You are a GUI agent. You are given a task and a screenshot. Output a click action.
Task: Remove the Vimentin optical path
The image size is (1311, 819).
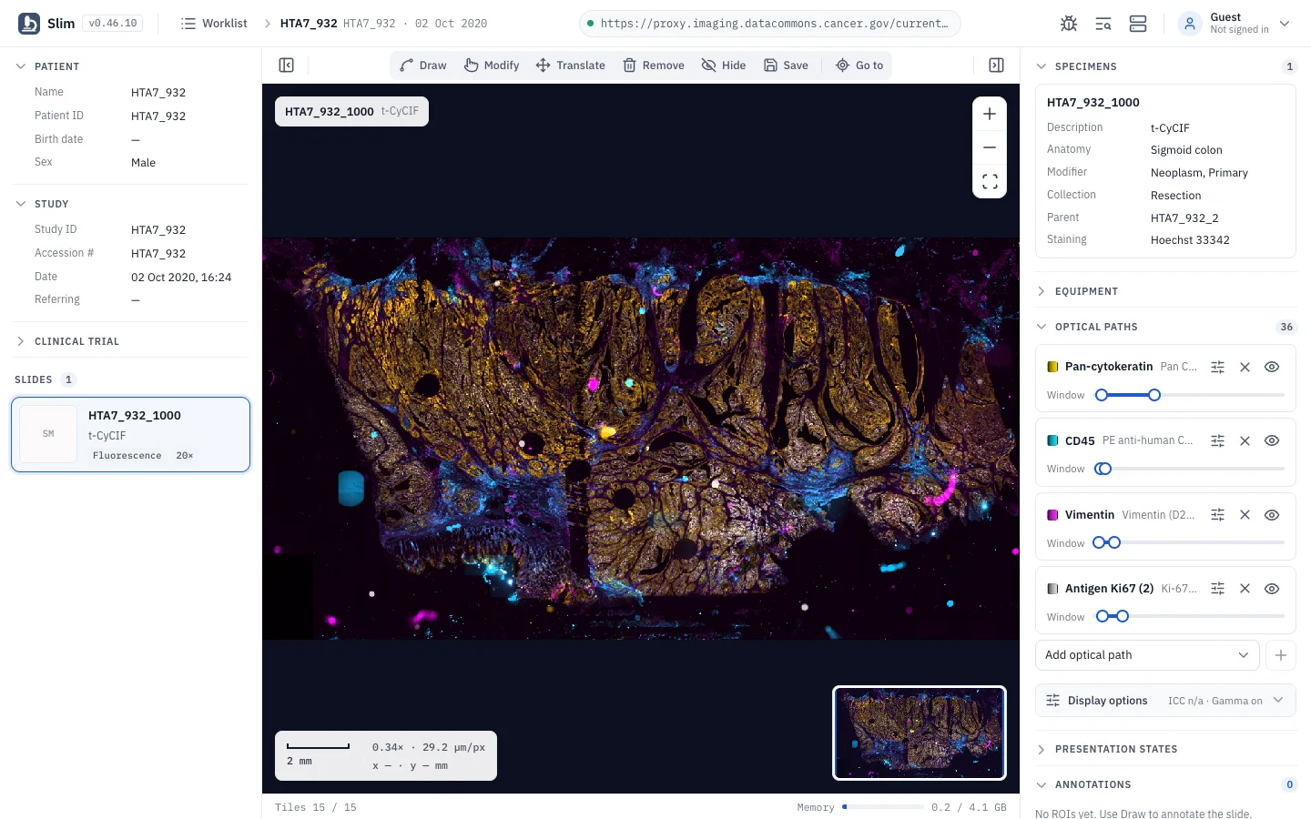(x=1245, y=515)
